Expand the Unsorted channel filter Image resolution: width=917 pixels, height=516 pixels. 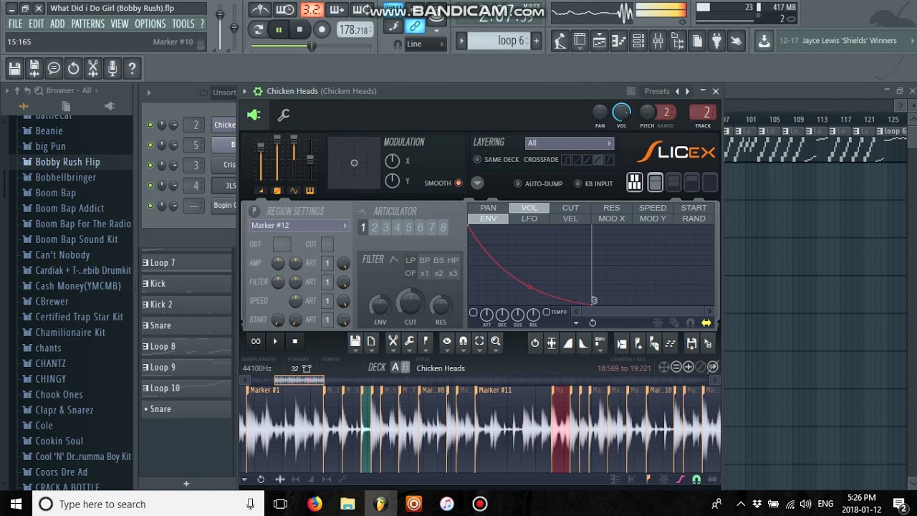[x=224, y=92]
